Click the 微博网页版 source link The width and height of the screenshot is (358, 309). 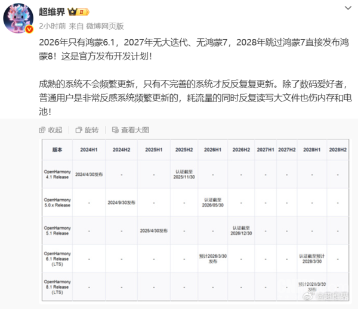pyautogui.click(x=105, y=26)
